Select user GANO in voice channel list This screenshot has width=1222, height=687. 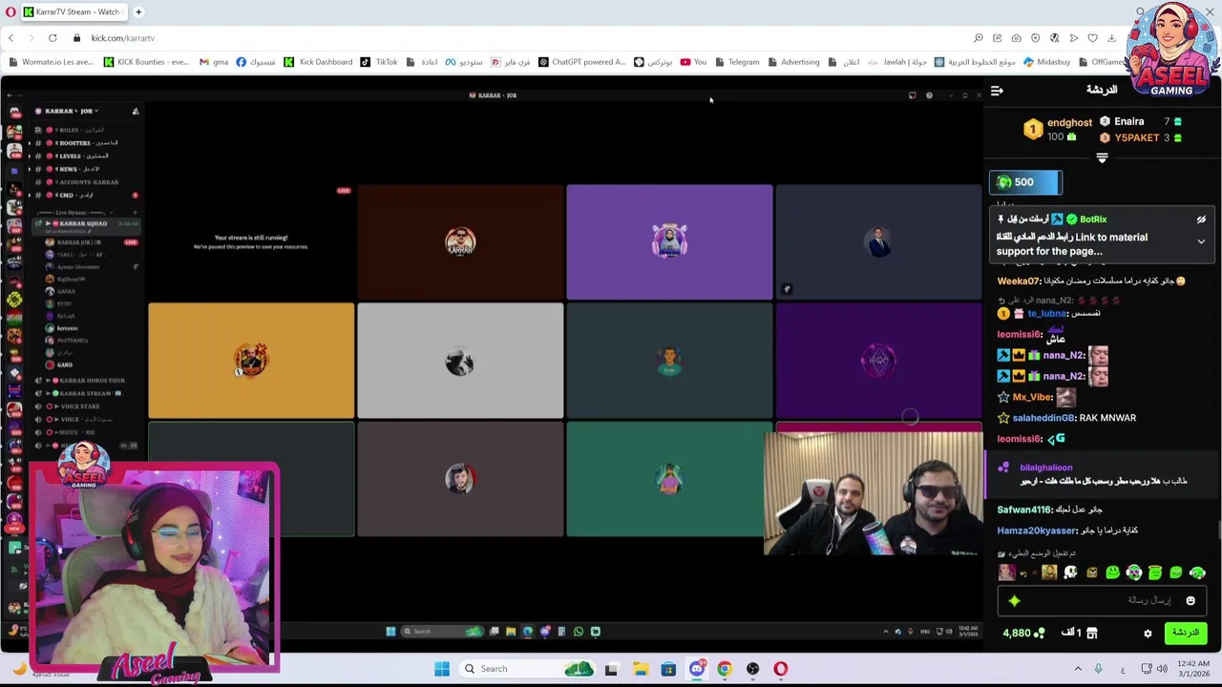click(x=65, y=365)
